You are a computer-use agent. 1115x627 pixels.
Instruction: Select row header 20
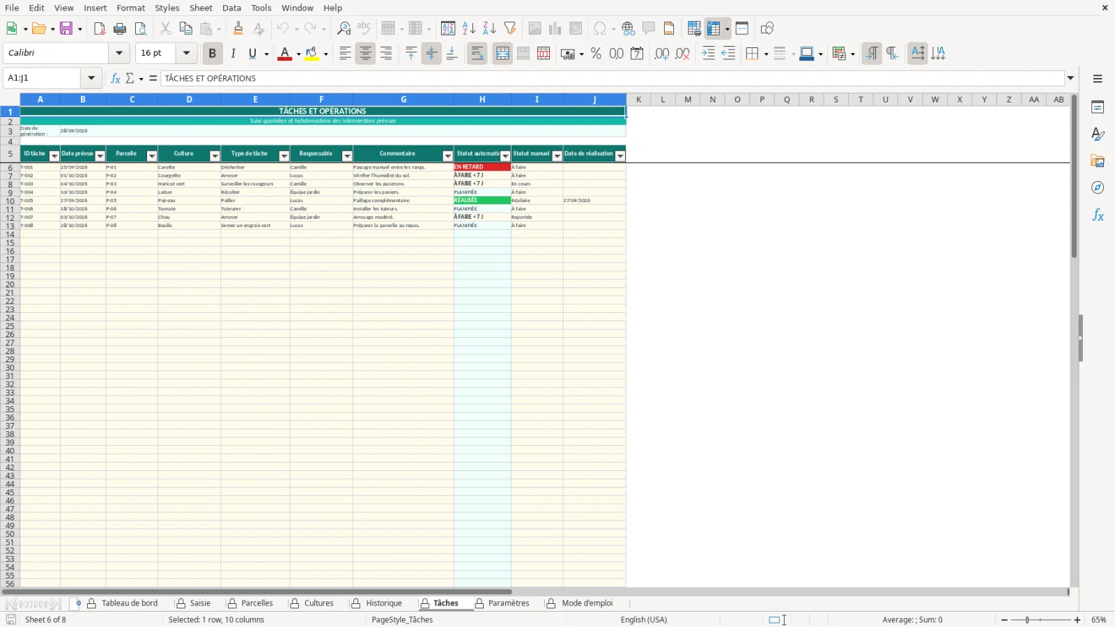10,284
